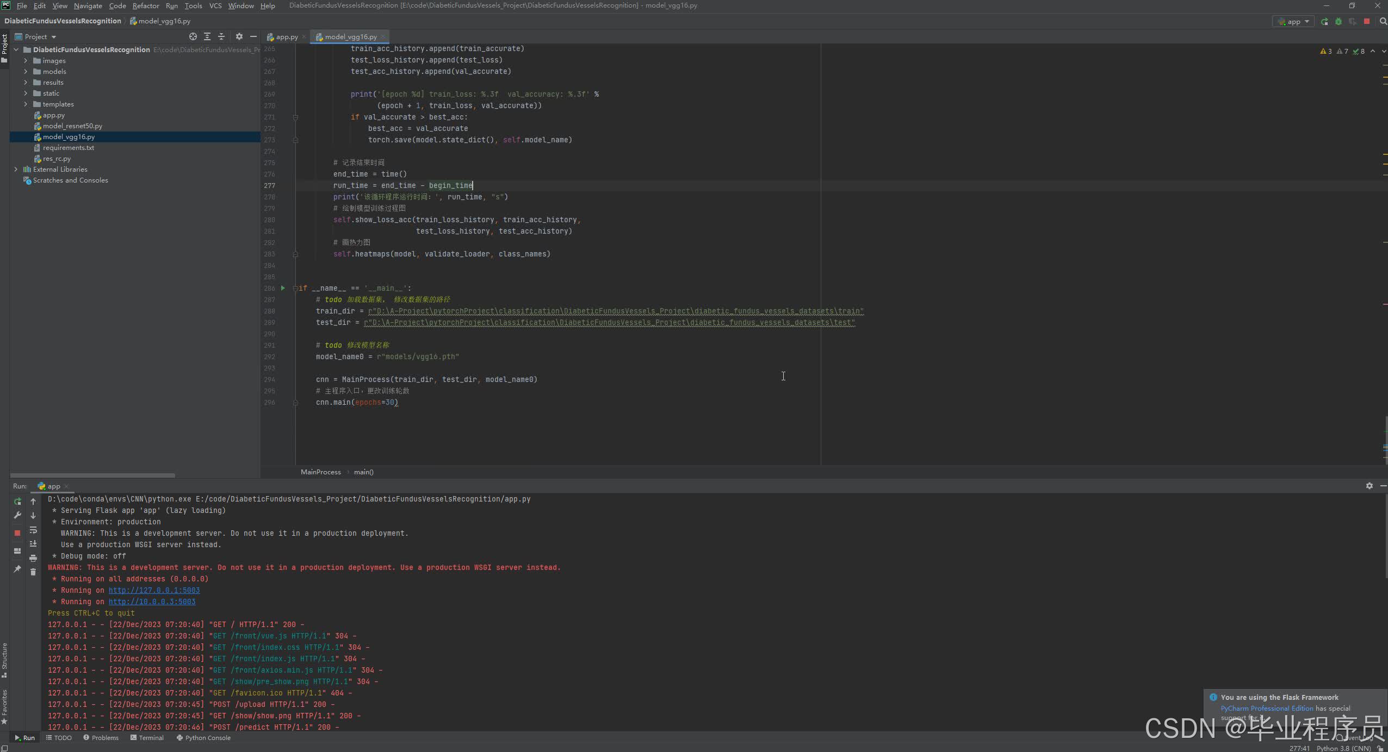The image size is (1388, 752).
Task: Click the print icon in run console
Action: click(33, 558)
